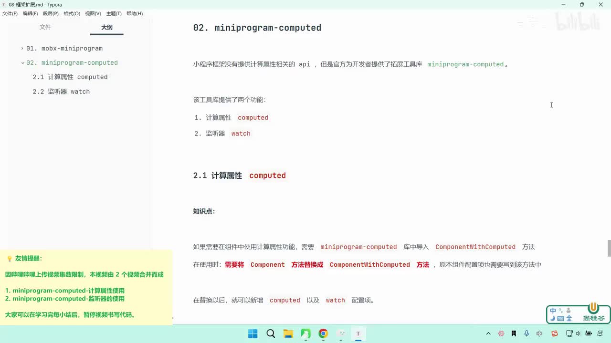Click bold inline code Component
The height and width of the screenshot is (343, 611).
point(267,265)
